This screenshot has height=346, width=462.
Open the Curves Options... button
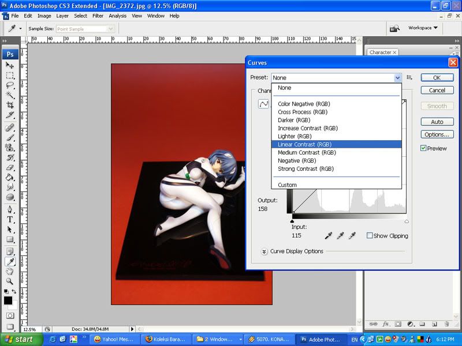[x=437, y=134]
